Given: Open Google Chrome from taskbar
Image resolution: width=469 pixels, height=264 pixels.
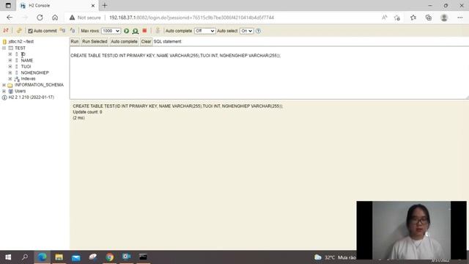Looking at the screenshot, I should tap(110, 257).
